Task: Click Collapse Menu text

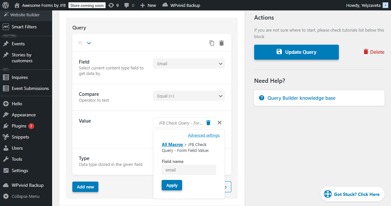Action: [x=25, y=196]
